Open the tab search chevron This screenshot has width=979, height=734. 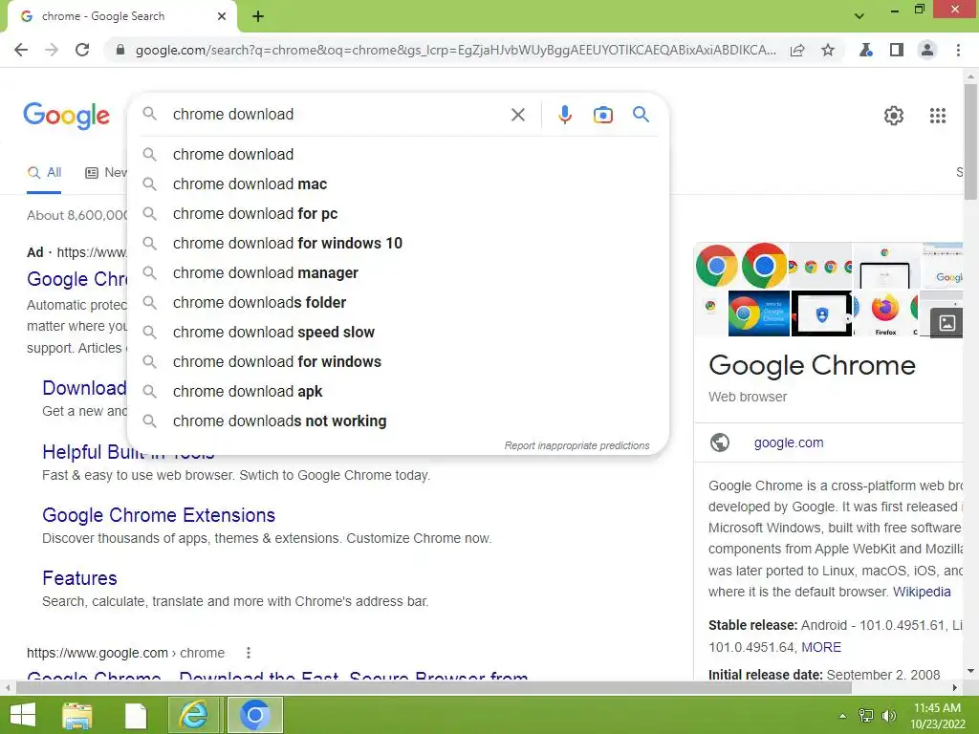(859, 16)
